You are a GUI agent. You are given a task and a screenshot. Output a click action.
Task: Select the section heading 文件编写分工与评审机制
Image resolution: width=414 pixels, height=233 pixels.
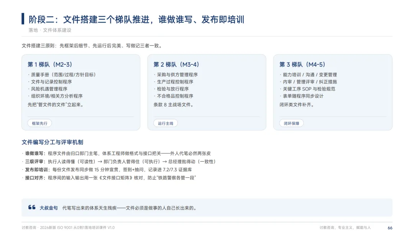coord(52,142)
